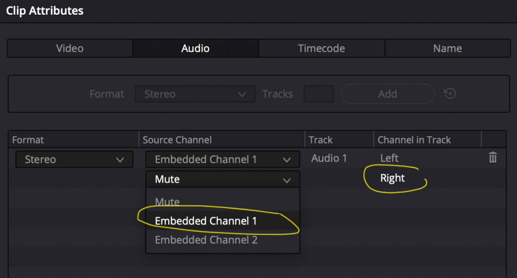Go to the Name tab
Screen dimensions: 517x278
pyautogui.click(x=447, y=49)
